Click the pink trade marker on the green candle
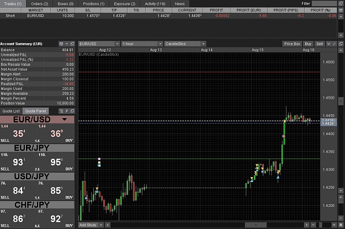The width and height of the screenshot is (345, 229). click(284, 136)
